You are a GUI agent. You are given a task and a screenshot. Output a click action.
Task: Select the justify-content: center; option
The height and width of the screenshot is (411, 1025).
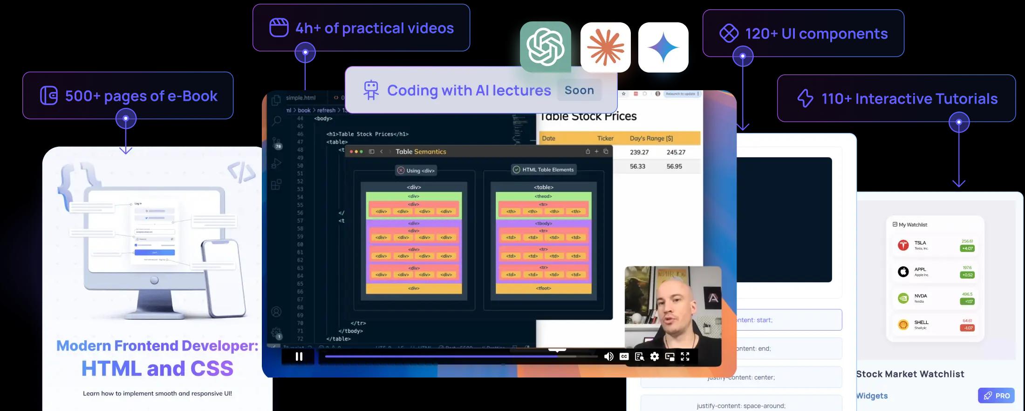coord(741,377)
